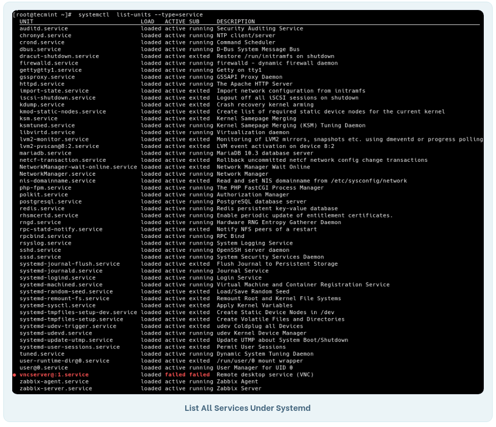Click the DESCRIPTION column header

pos(236,22)
